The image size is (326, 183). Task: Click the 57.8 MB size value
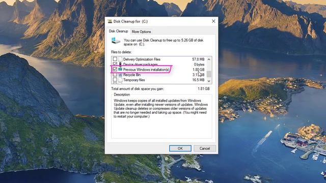[x=198, y=59]
